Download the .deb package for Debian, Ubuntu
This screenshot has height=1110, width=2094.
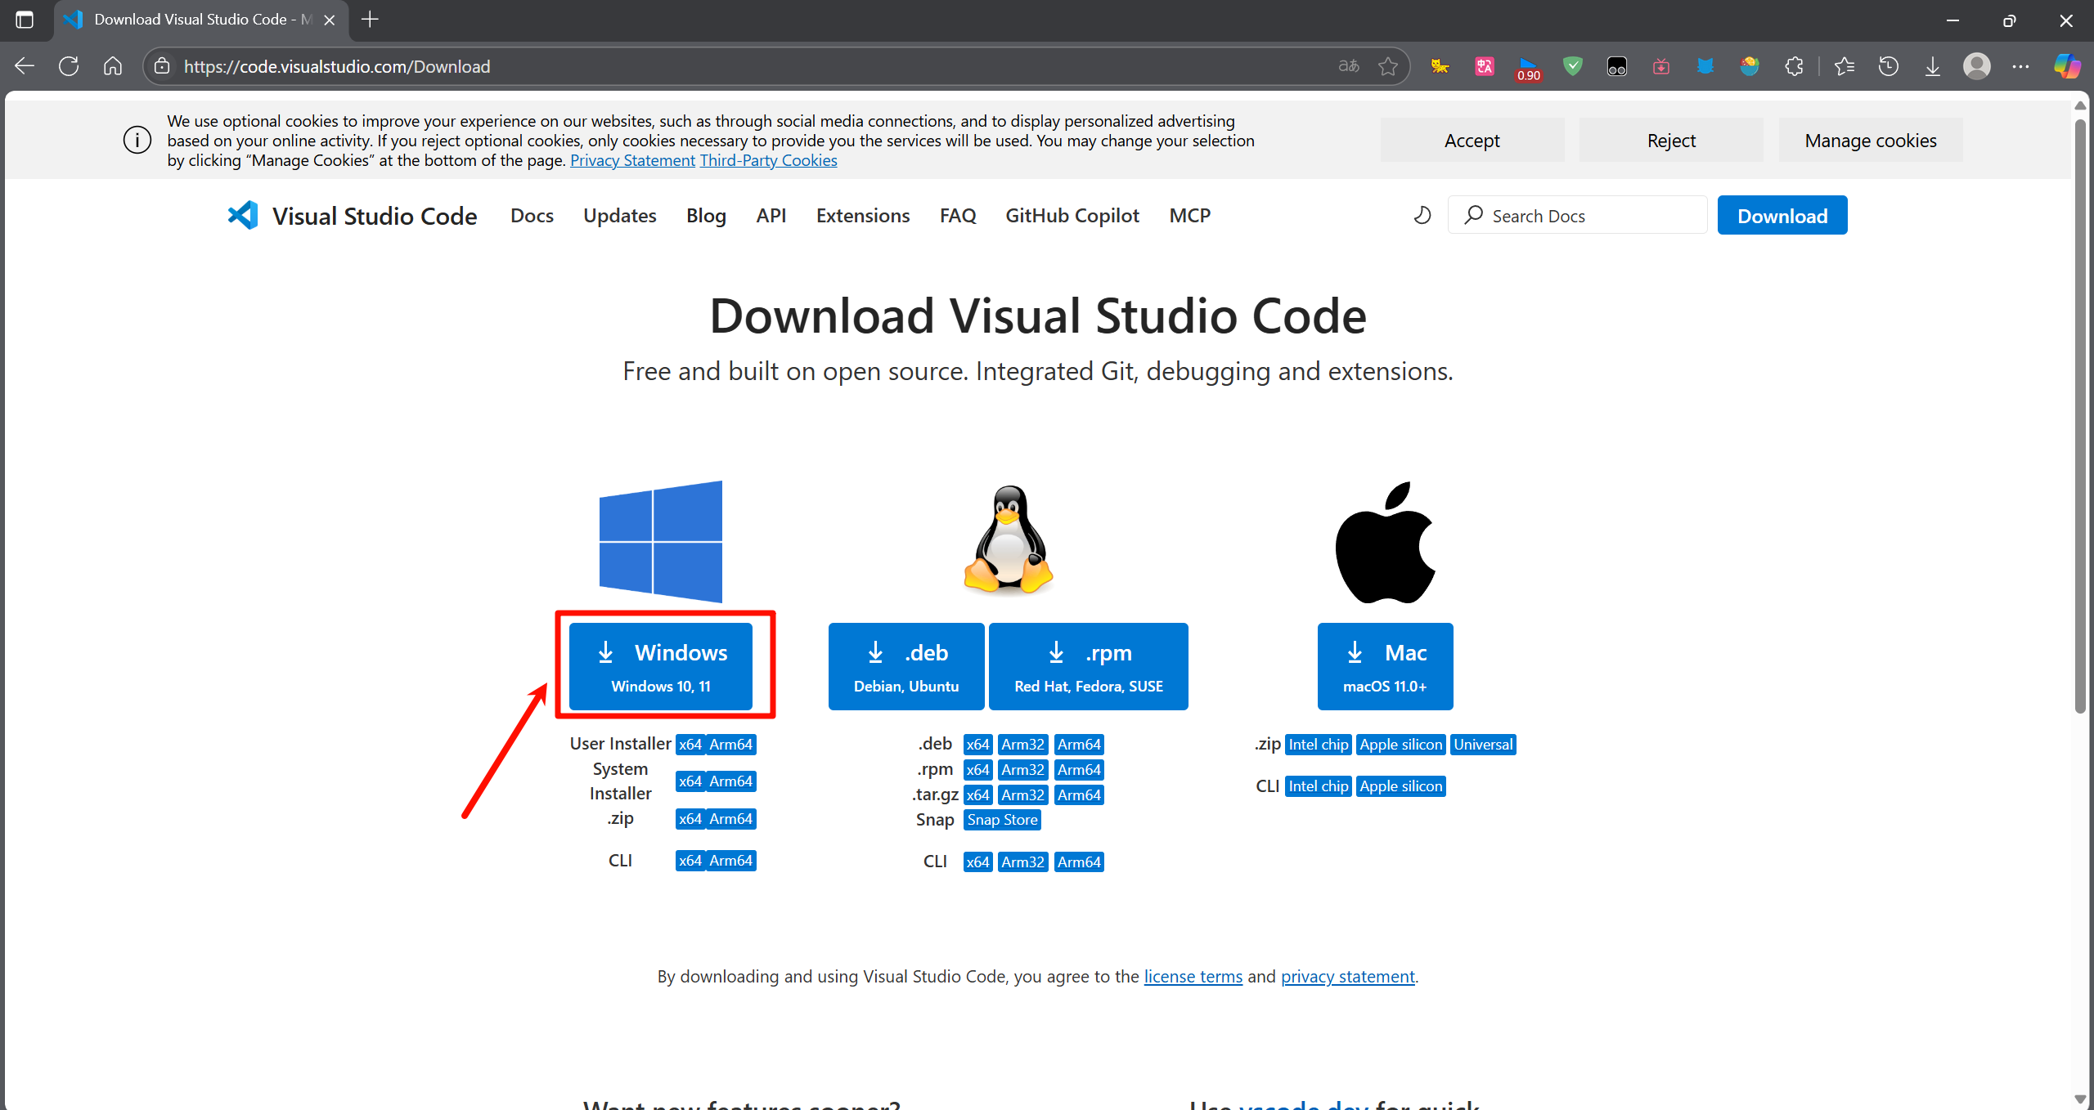906,666
